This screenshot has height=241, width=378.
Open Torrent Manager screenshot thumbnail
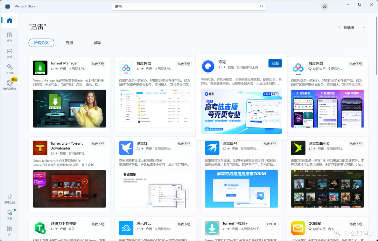pos(69,109)
